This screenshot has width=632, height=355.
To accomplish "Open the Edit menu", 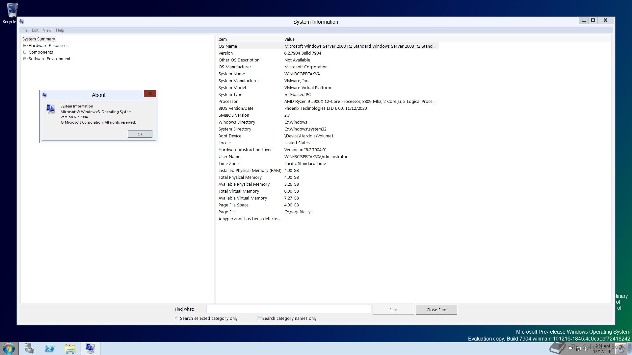I will tap(35, 30).
